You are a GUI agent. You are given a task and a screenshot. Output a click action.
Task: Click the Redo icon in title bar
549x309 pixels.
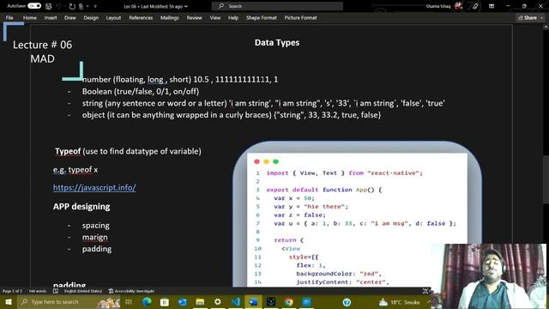[72, 6]
